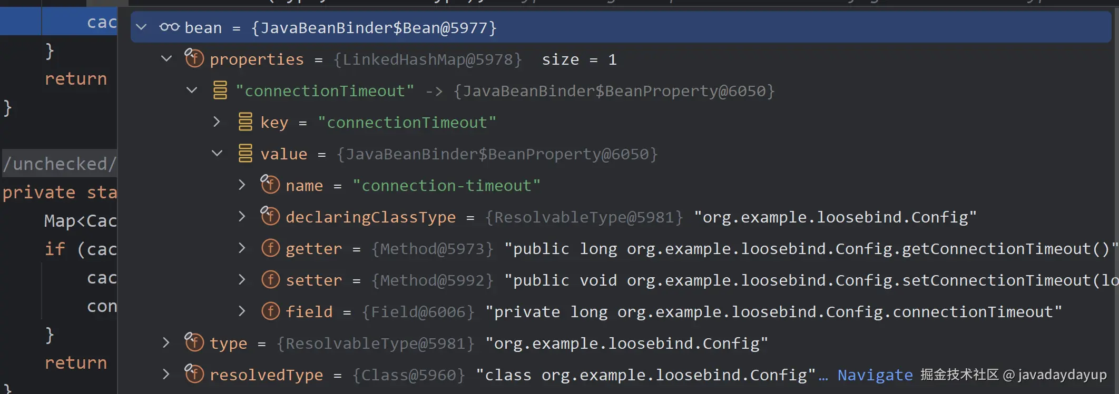The image size is (1119, 394).
Task: Click the field icon beside declaringClassType
Action: coord(270,216)
